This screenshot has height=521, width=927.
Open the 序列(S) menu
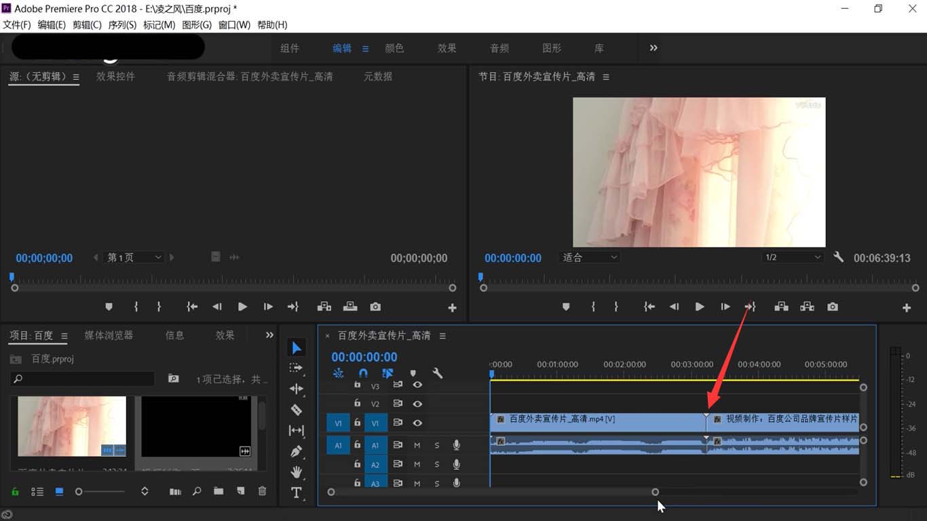pyautogui.click(x=122, y=24)
